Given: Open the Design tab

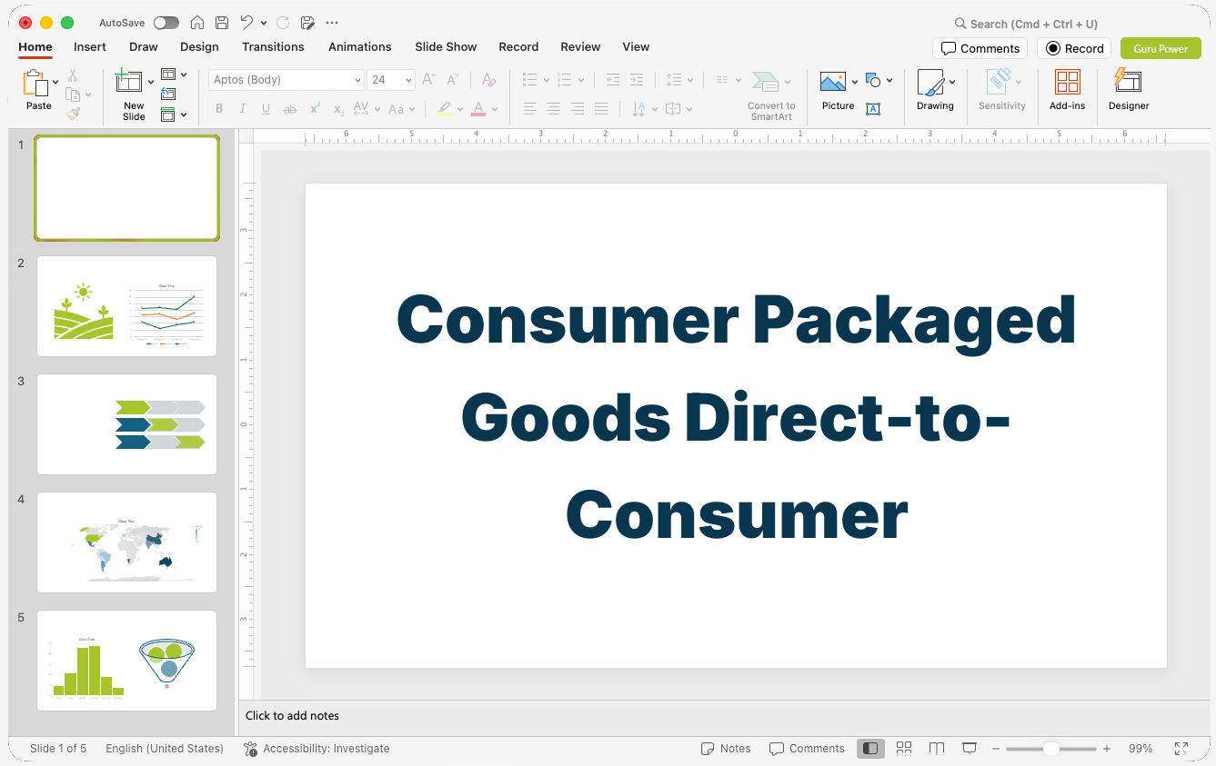Looking at the screenshot, I should click(199, 47).
